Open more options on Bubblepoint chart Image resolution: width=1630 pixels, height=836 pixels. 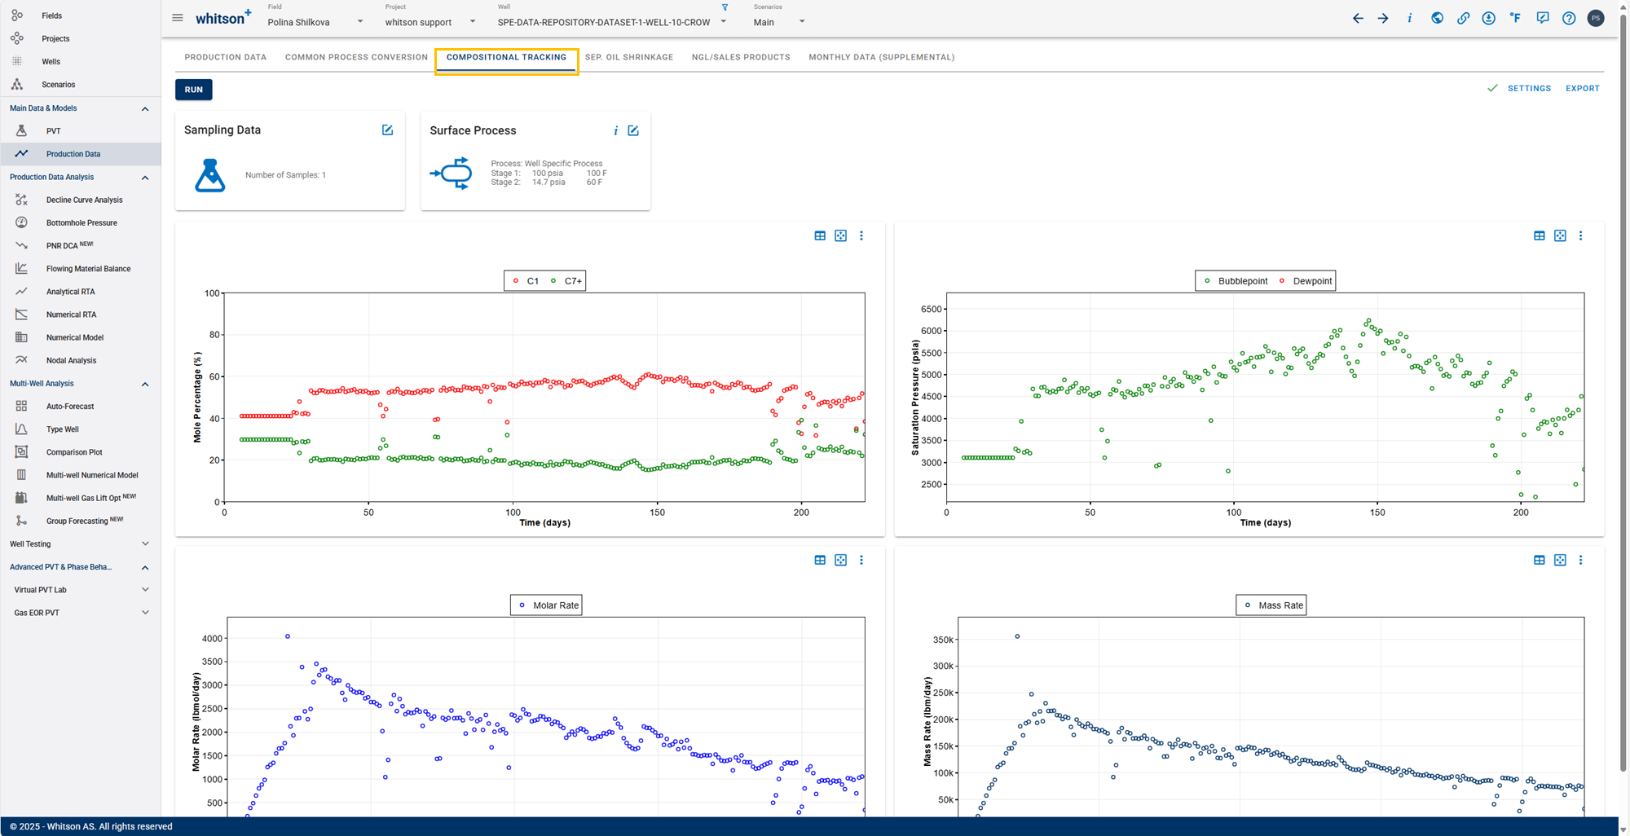point(1580,235)
